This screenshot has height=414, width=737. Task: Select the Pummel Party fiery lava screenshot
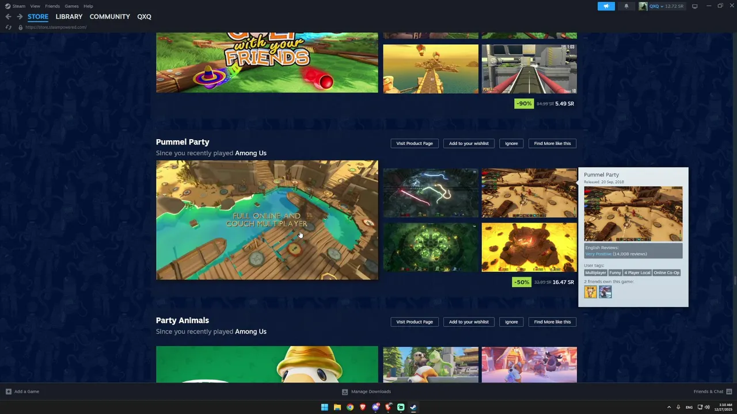529,247
